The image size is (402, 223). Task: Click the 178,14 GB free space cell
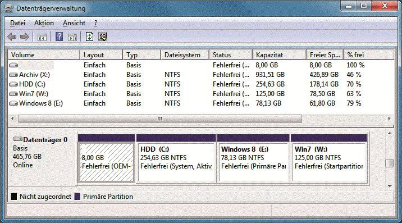tap(324, 84)
